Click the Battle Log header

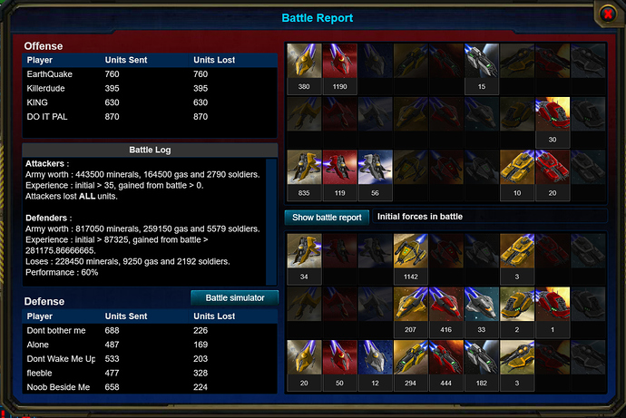pyautogui.click(x=150, y=150)
